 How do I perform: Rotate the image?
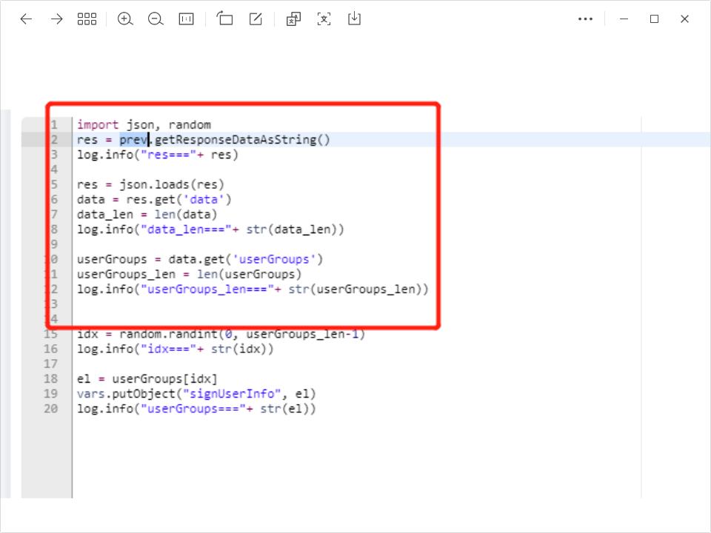(224, 19)
